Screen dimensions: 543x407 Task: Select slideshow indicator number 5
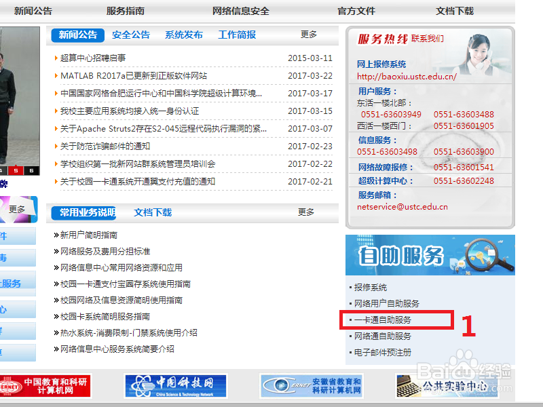pyautogui.click(x=16, y=170)
